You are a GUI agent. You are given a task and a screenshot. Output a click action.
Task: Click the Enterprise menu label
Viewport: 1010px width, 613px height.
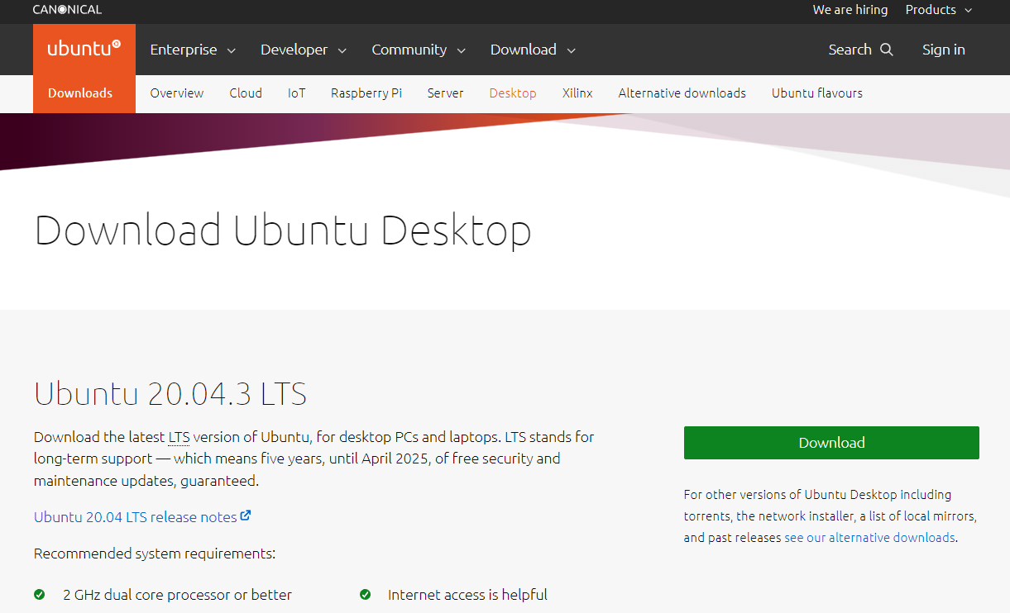[184, 50]
